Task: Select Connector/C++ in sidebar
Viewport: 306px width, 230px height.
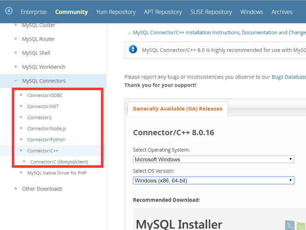Action: tap(43, 151)
